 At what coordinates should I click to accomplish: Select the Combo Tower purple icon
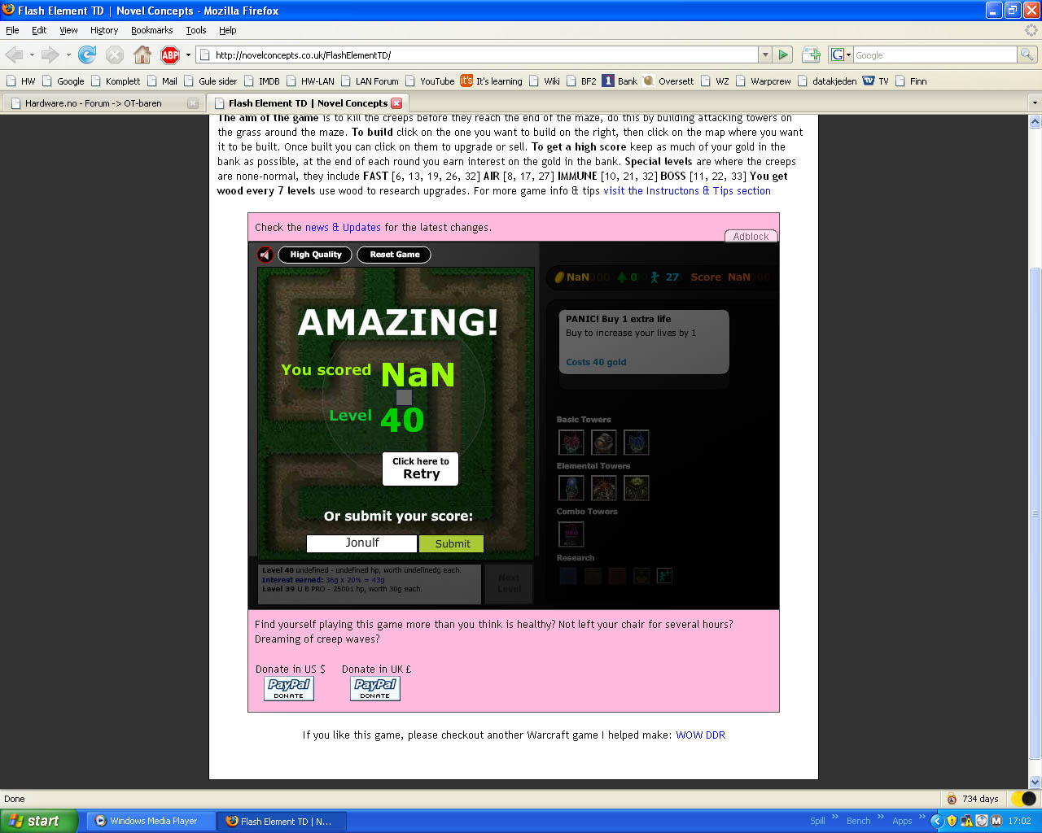[x=571, y=534]
